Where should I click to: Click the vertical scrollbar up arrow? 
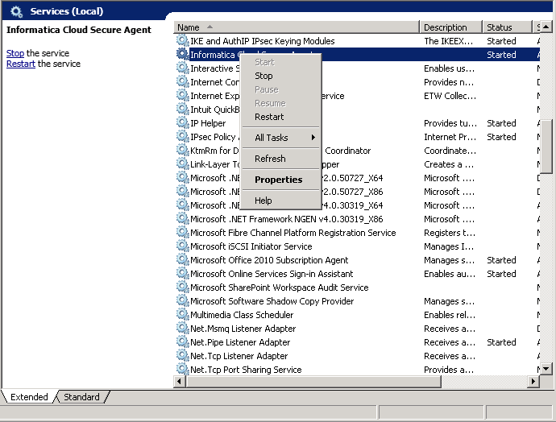[546, 27]
